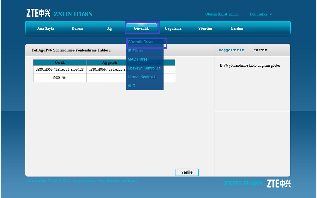Open the Yönetim menu
The height and width of the screenshot is (198, 317).
point(205,28)
